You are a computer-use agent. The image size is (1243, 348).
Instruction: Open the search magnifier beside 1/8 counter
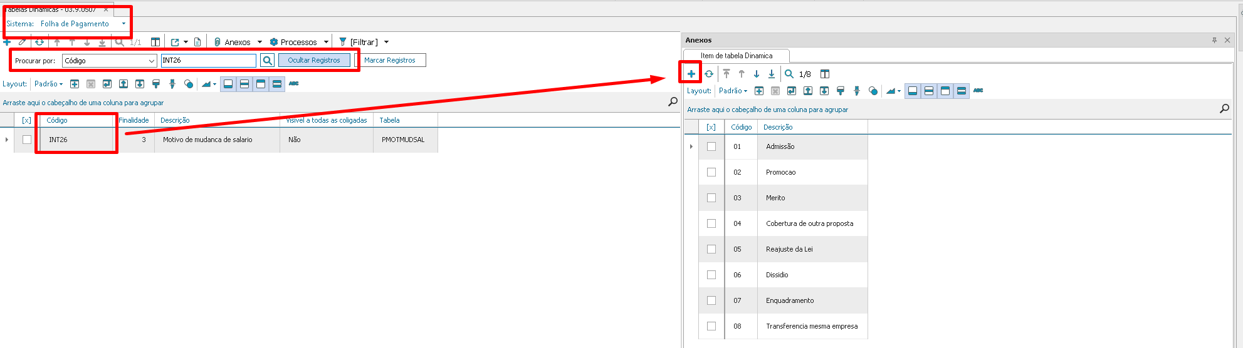tap(789, 74)
